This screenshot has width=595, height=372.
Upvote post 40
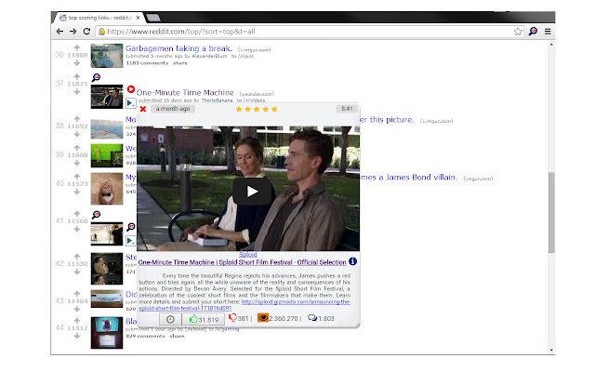tap(76, 176)
